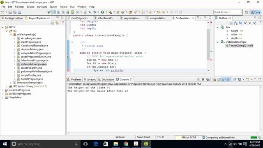Switch to the Javadoc tab
This screenshot has height=148, width=263.
coord(90,79)
